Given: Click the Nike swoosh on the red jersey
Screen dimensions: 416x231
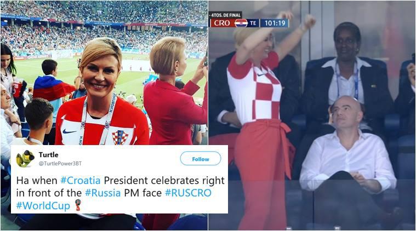Looking at the screenshot, I should (70, 131).
